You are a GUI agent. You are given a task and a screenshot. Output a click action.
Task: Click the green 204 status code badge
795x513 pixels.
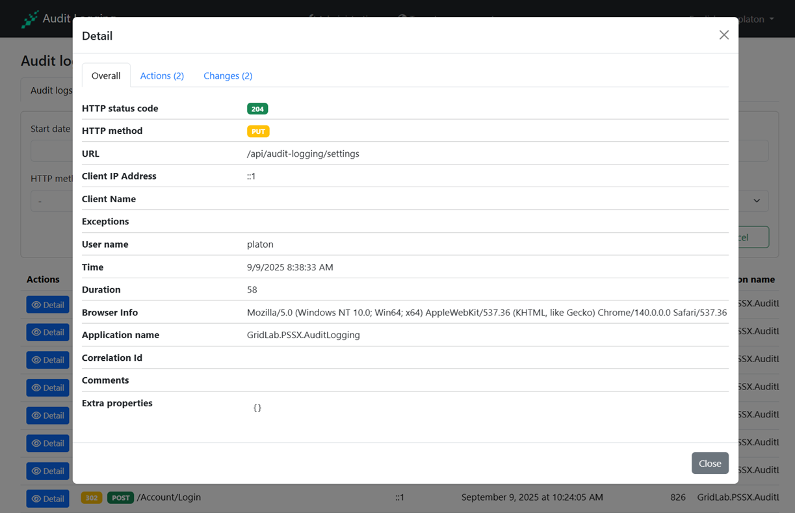[x=257, y=109]
